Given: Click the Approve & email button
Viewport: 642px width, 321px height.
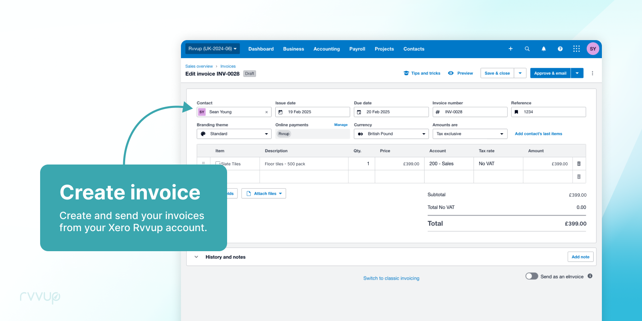Looking at the screenshot, I should pos(550,73).
